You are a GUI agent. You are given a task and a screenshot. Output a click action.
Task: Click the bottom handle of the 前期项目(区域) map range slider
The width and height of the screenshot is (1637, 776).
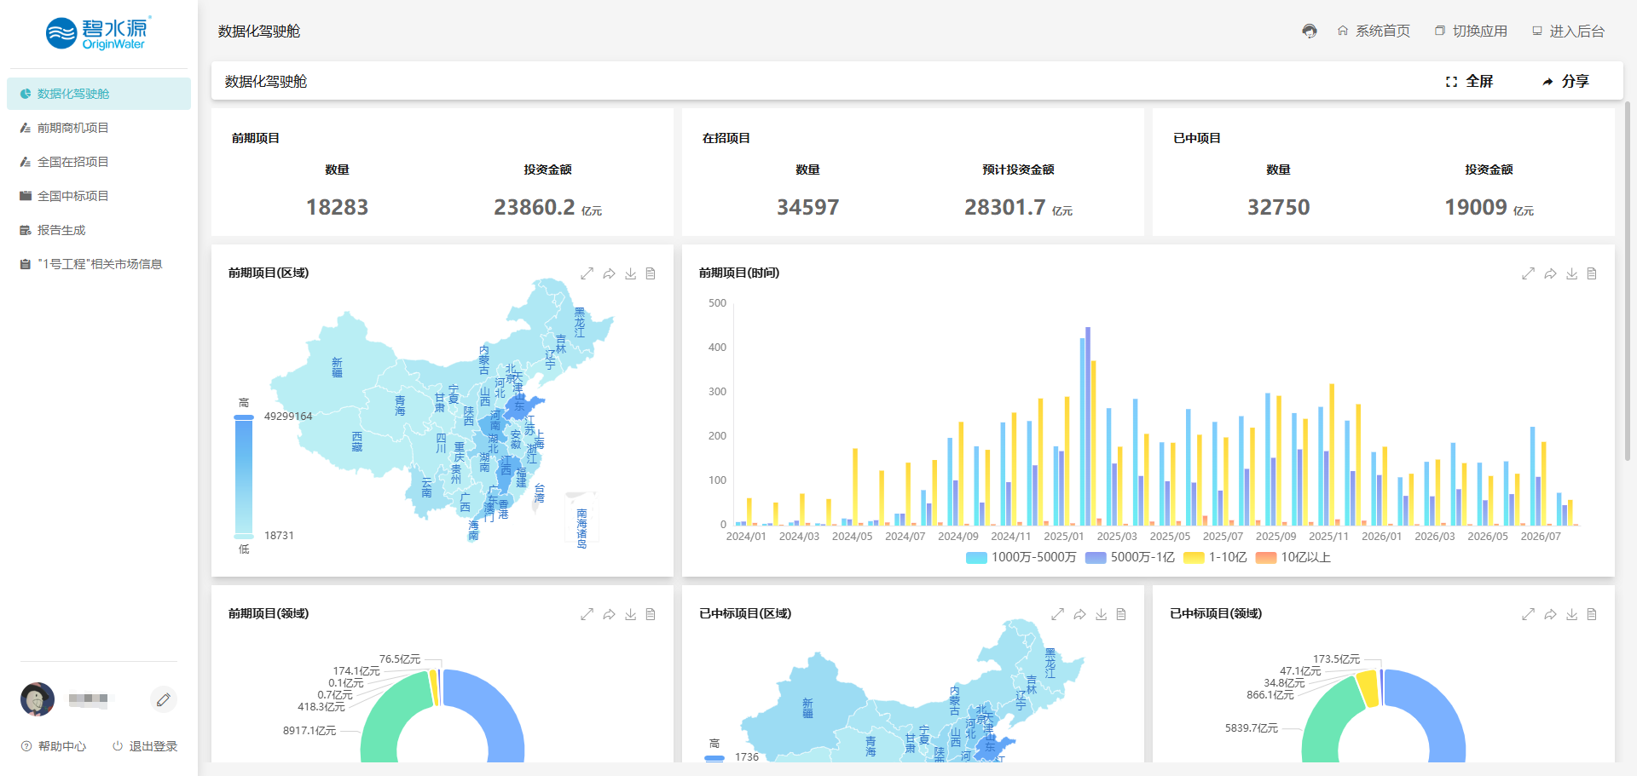coord(244,536)
